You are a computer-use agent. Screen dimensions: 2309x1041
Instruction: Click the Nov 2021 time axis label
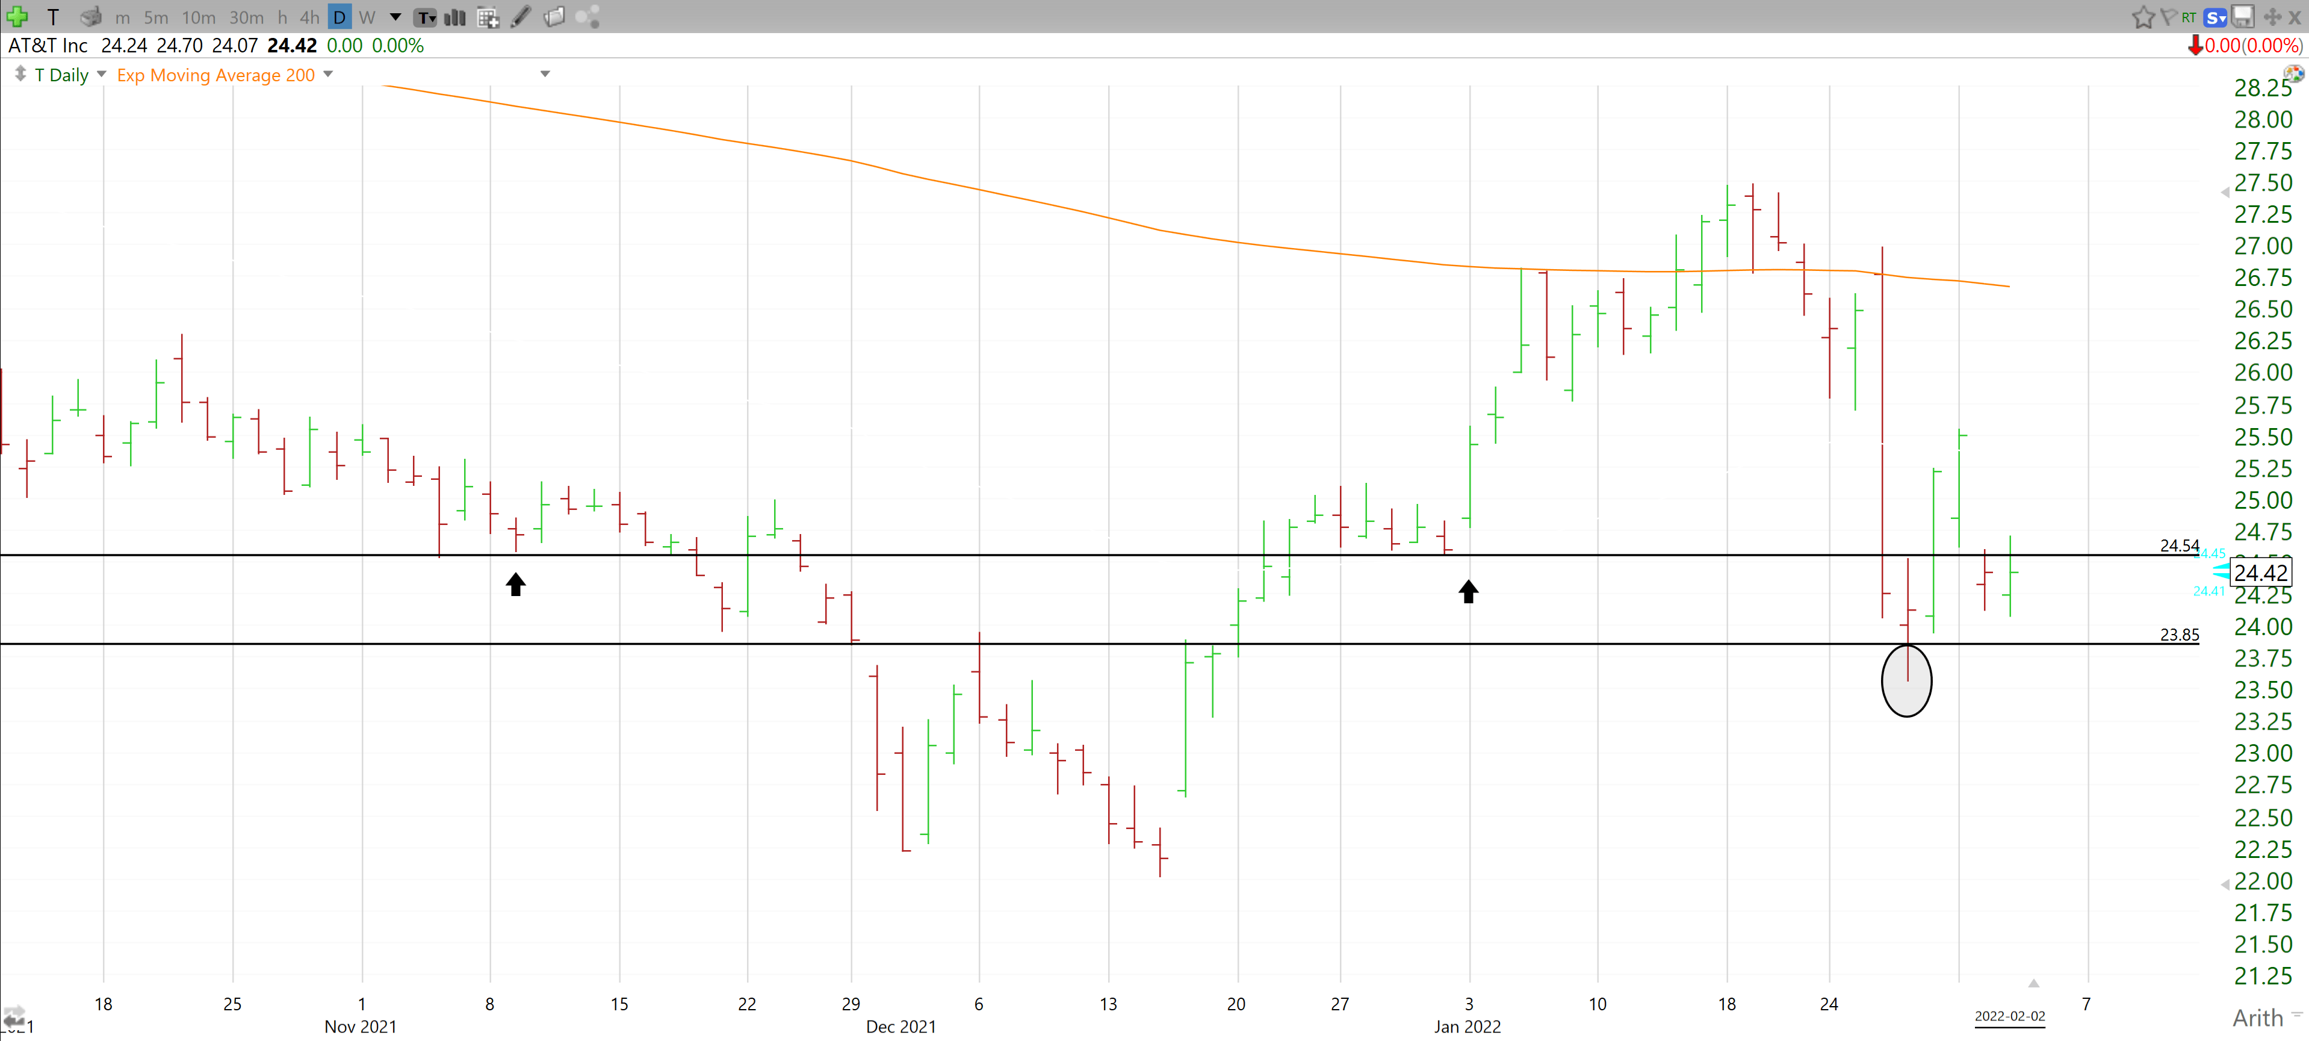(x=361, y=1027)
